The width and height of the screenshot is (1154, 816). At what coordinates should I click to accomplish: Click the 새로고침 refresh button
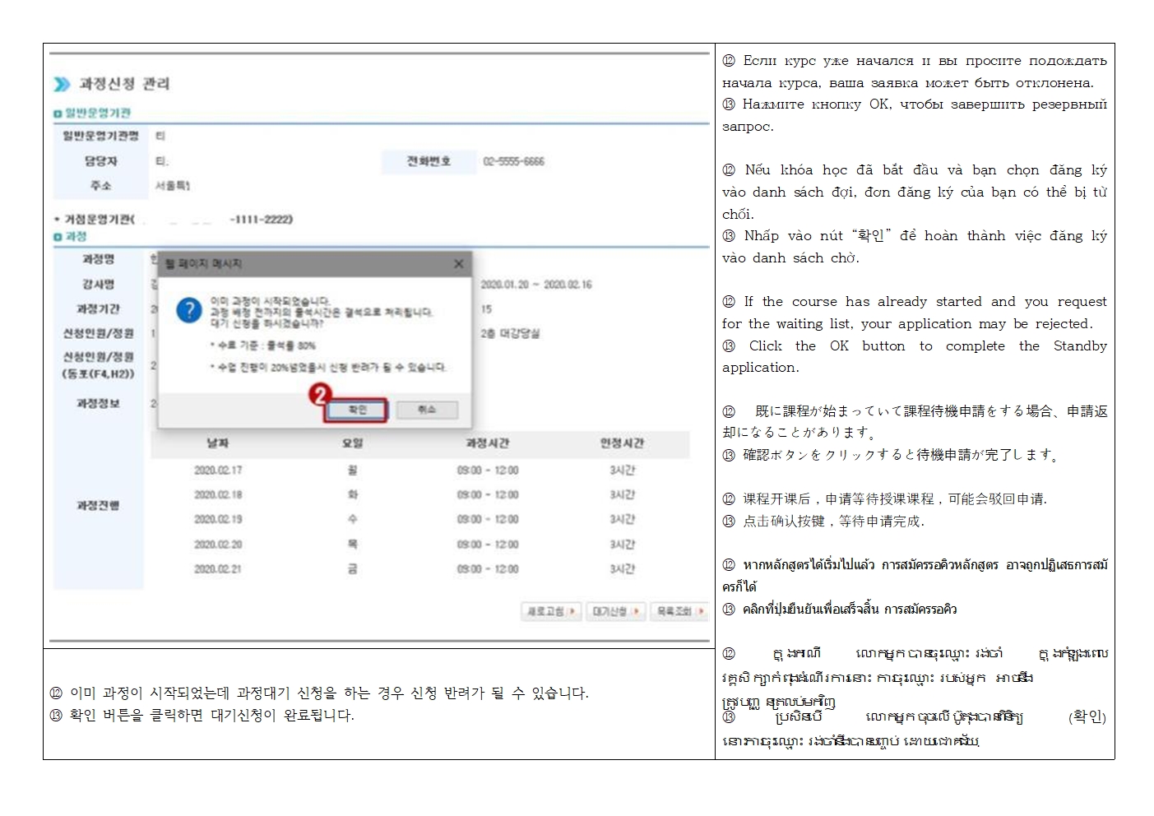point(551,611)
